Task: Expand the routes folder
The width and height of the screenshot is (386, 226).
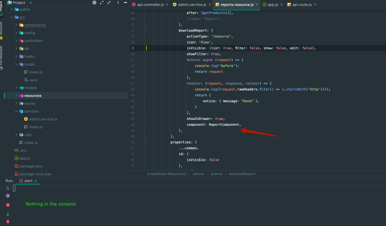Action: pos(16,103)
